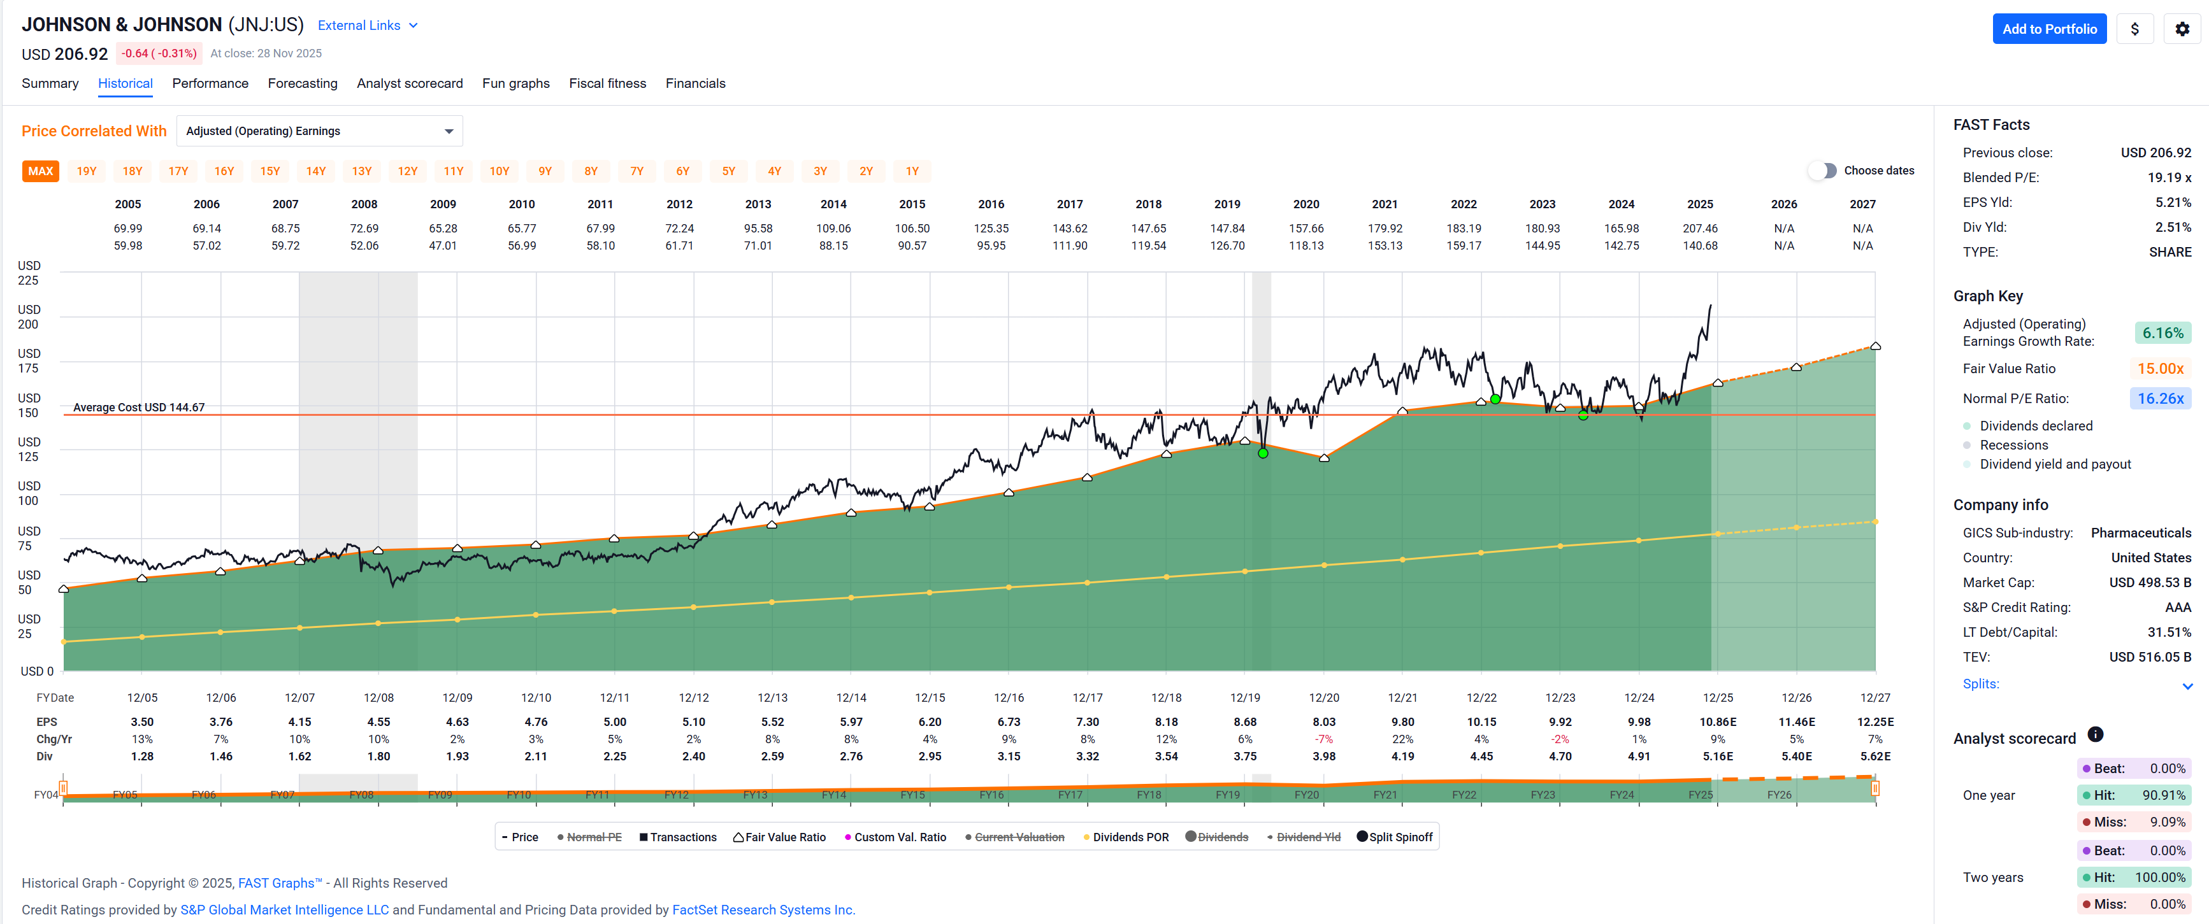The image size is (2209, 924).
Task: Toggle the Transactions legend square icon
Action: (643, 837)
